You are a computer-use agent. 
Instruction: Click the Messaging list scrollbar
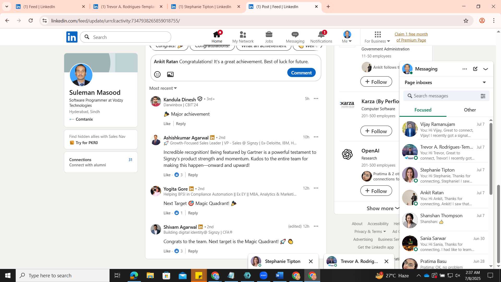[x=491, y=159]
